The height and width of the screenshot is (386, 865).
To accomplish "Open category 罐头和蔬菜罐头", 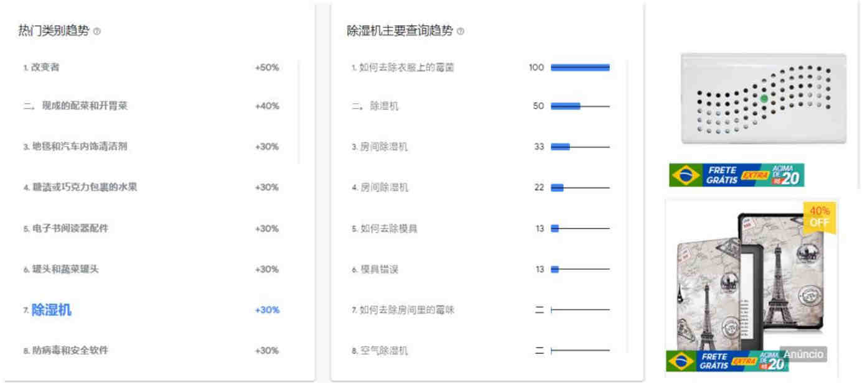I will 65,269.
